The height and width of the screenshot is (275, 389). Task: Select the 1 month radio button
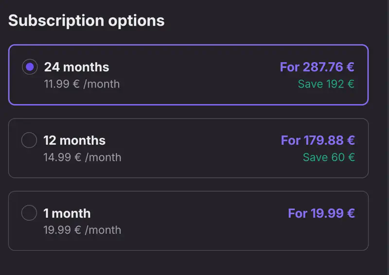pyautogui.click(x=29, y=213)
